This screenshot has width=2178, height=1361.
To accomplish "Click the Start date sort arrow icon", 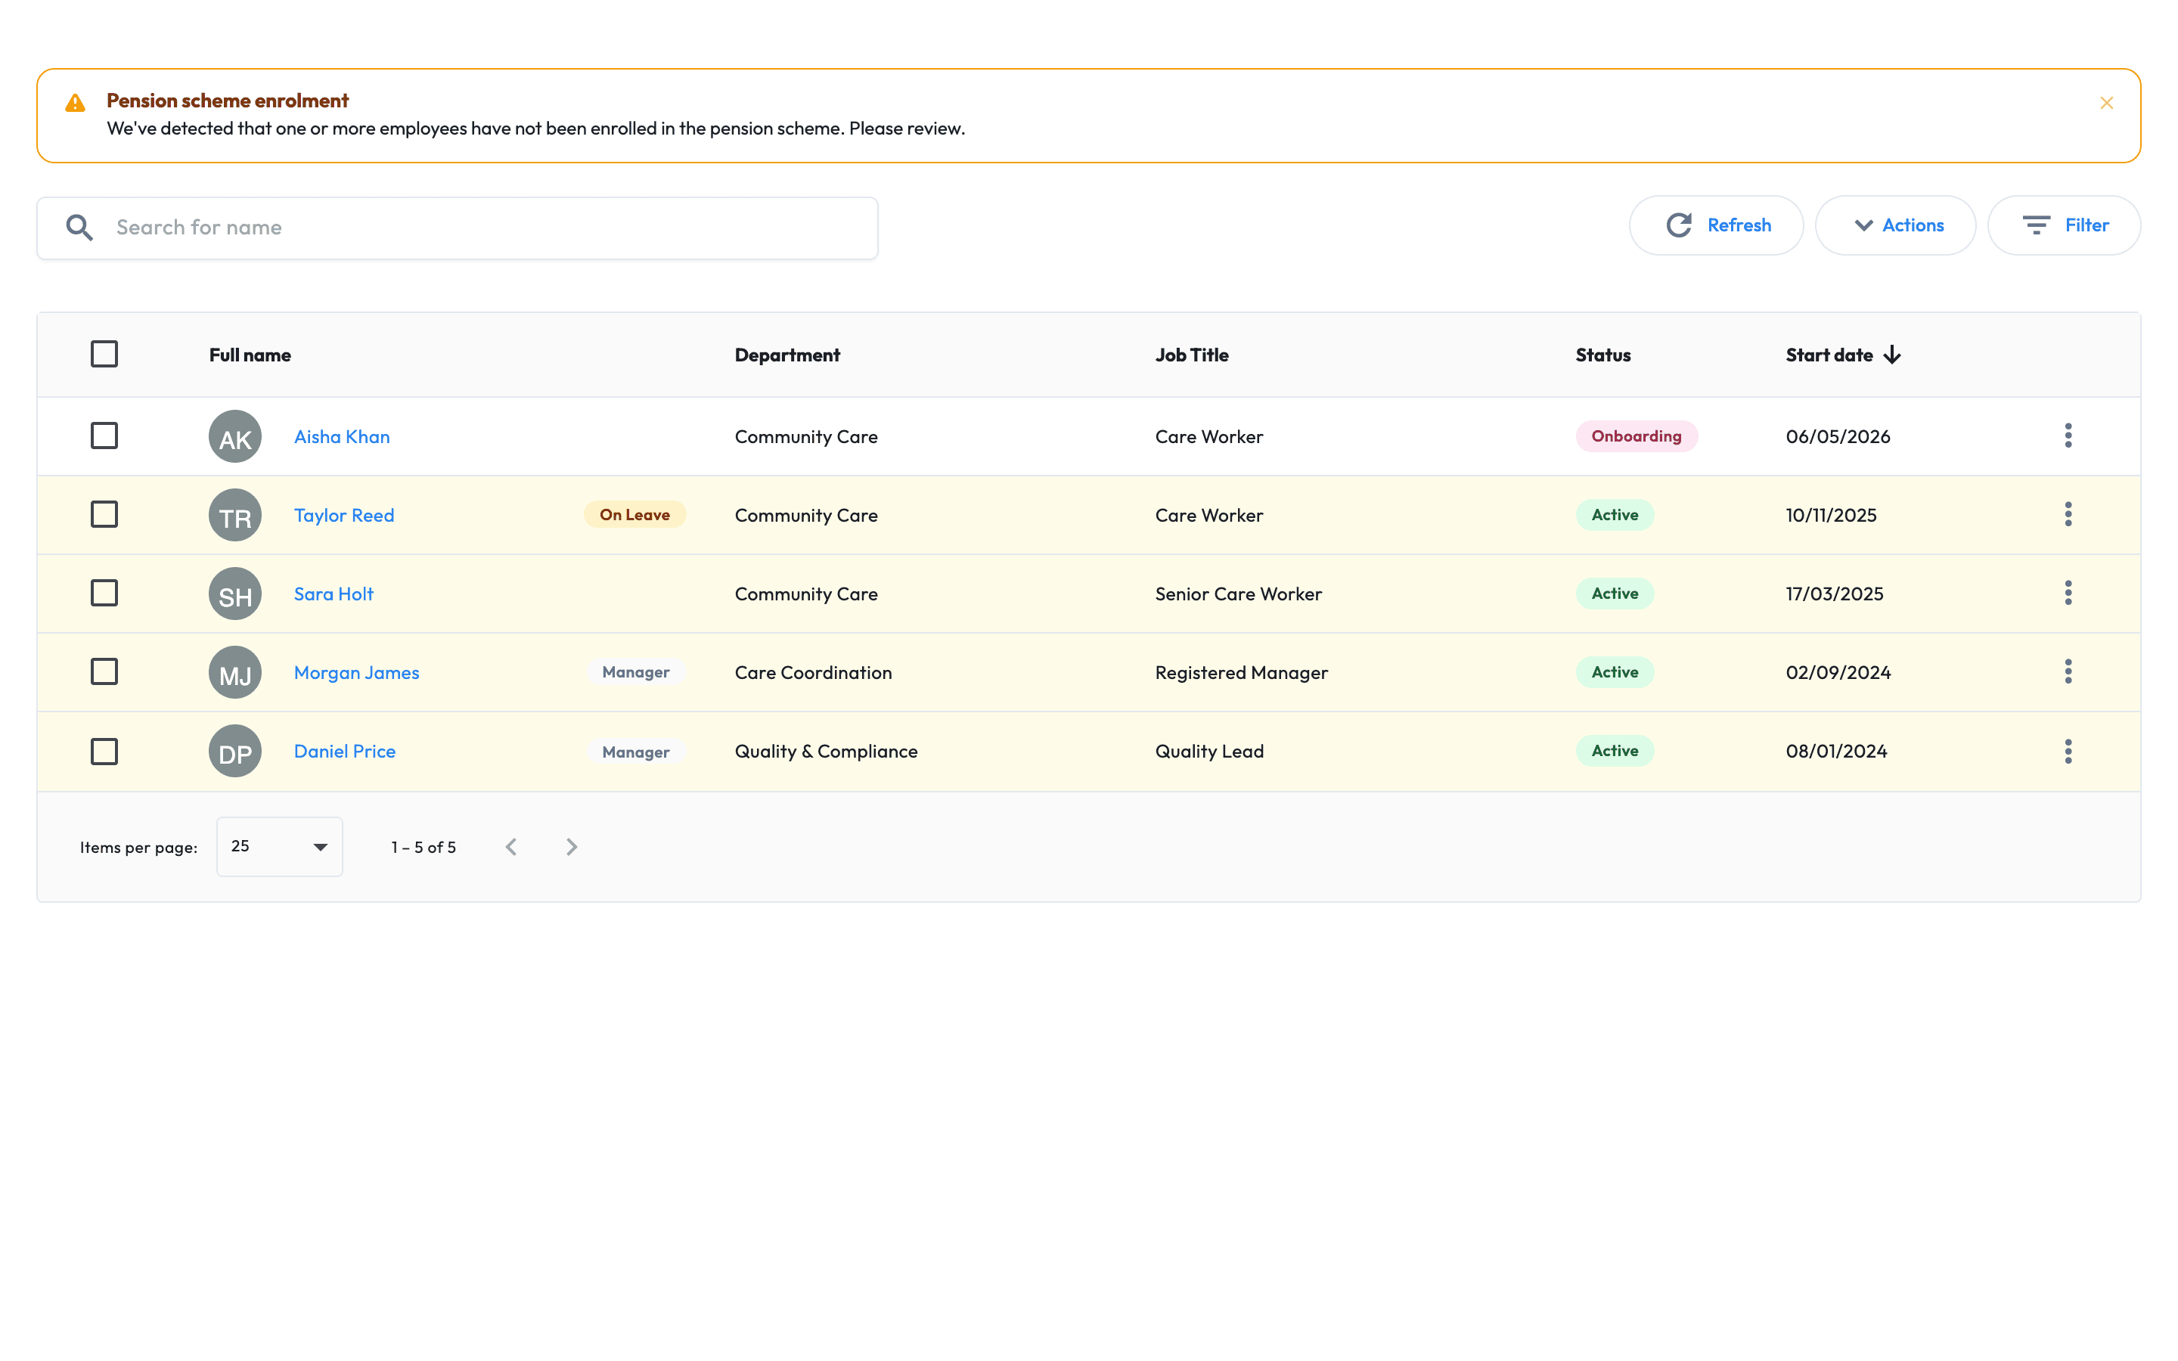I will coord(1892,355).
